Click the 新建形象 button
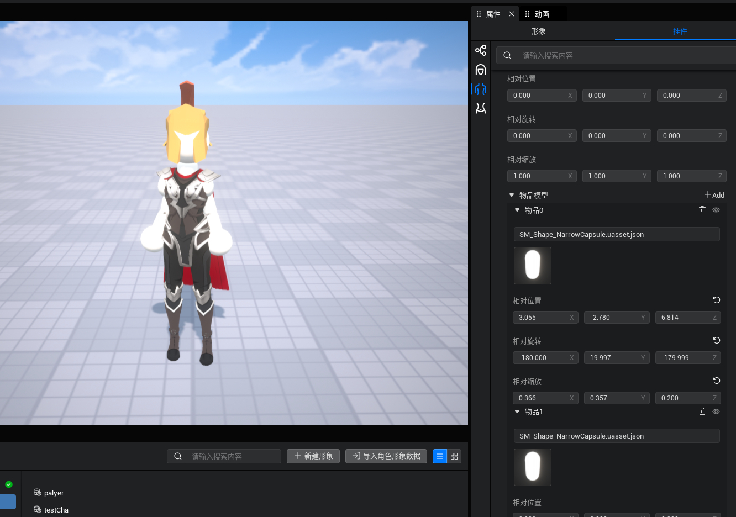The image size is (736, 517). point(314,456)
